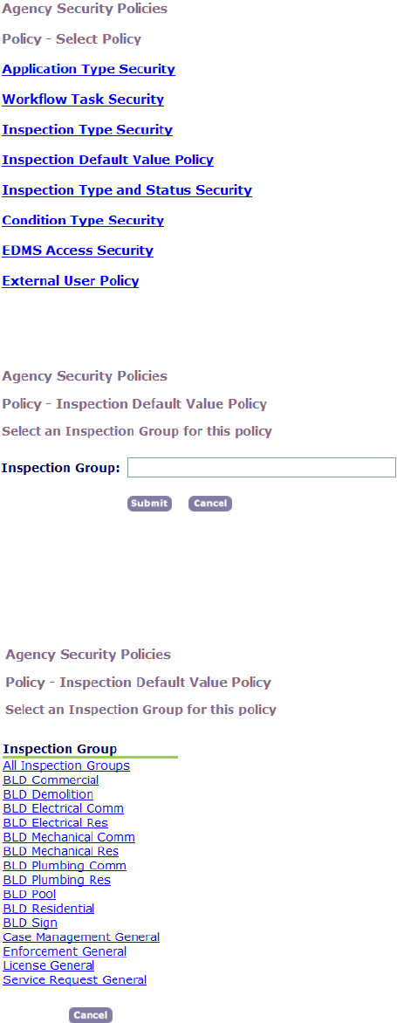The width and height of the screenshot is (397, 1023).
Task: Open External User Policy link
Action: coord(71,281)
